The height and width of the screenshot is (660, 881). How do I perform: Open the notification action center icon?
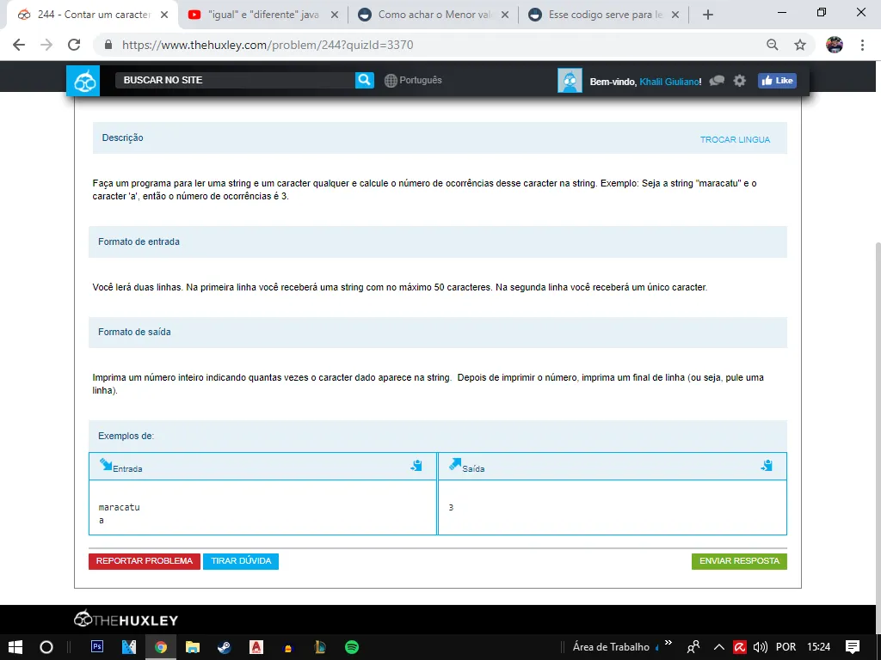click(853, 647)
